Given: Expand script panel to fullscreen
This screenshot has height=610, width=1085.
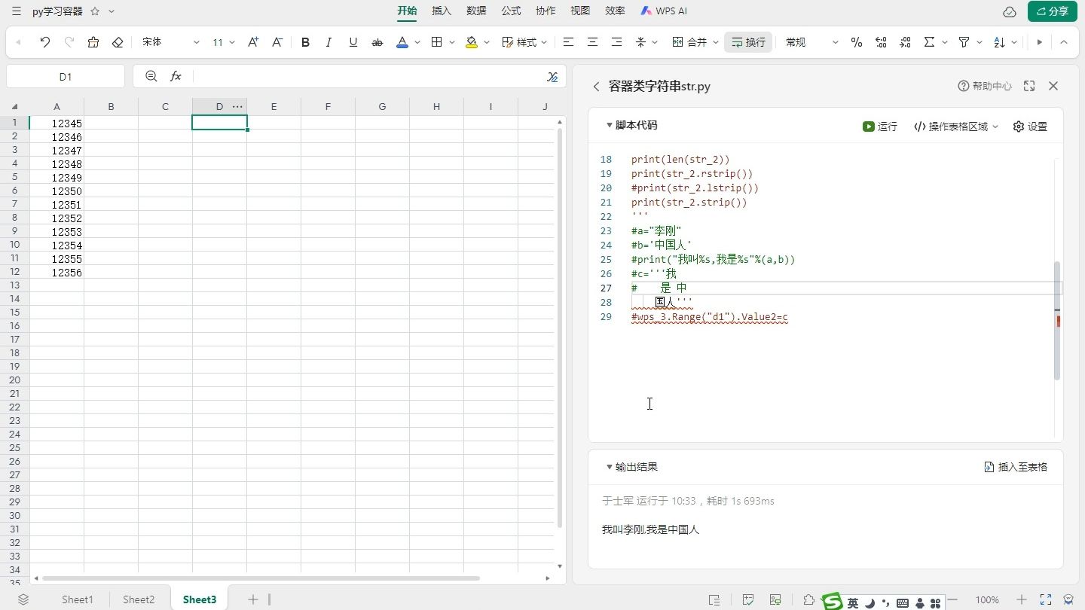Looking at the screenshot, I should [x=1029, y=87].
